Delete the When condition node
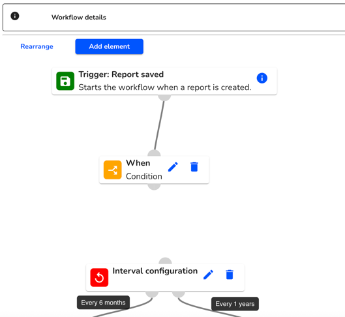The width and height of the screenshot is (345, 317). pyautogui.click(x=194, y=167)
